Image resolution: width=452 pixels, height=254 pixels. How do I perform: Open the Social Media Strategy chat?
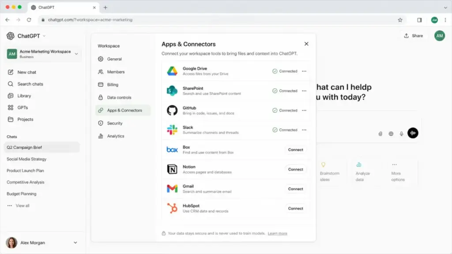coord(26,159)
